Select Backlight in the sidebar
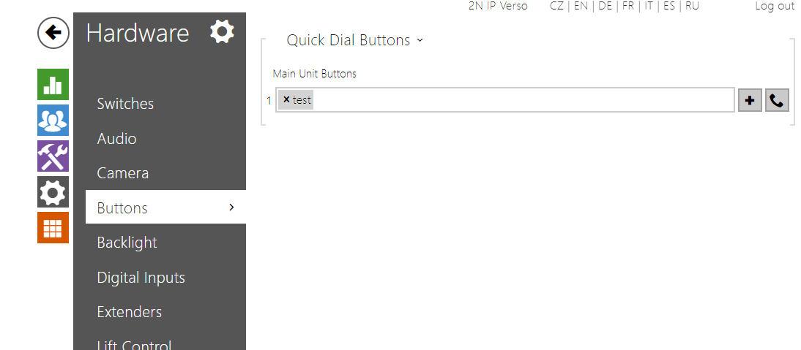 point(127,243)
